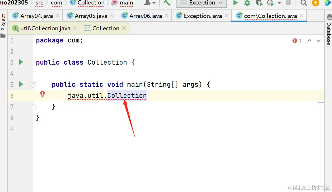Image resolution: width=332 pixels, height=192 pixels.
Task: Click the run gutter arrow on line 5
Action: pyautogui.click(x=21, y=84)
